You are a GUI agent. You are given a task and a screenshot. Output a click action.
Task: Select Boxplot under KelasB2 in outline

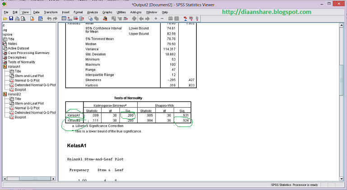tap(20, 118)
